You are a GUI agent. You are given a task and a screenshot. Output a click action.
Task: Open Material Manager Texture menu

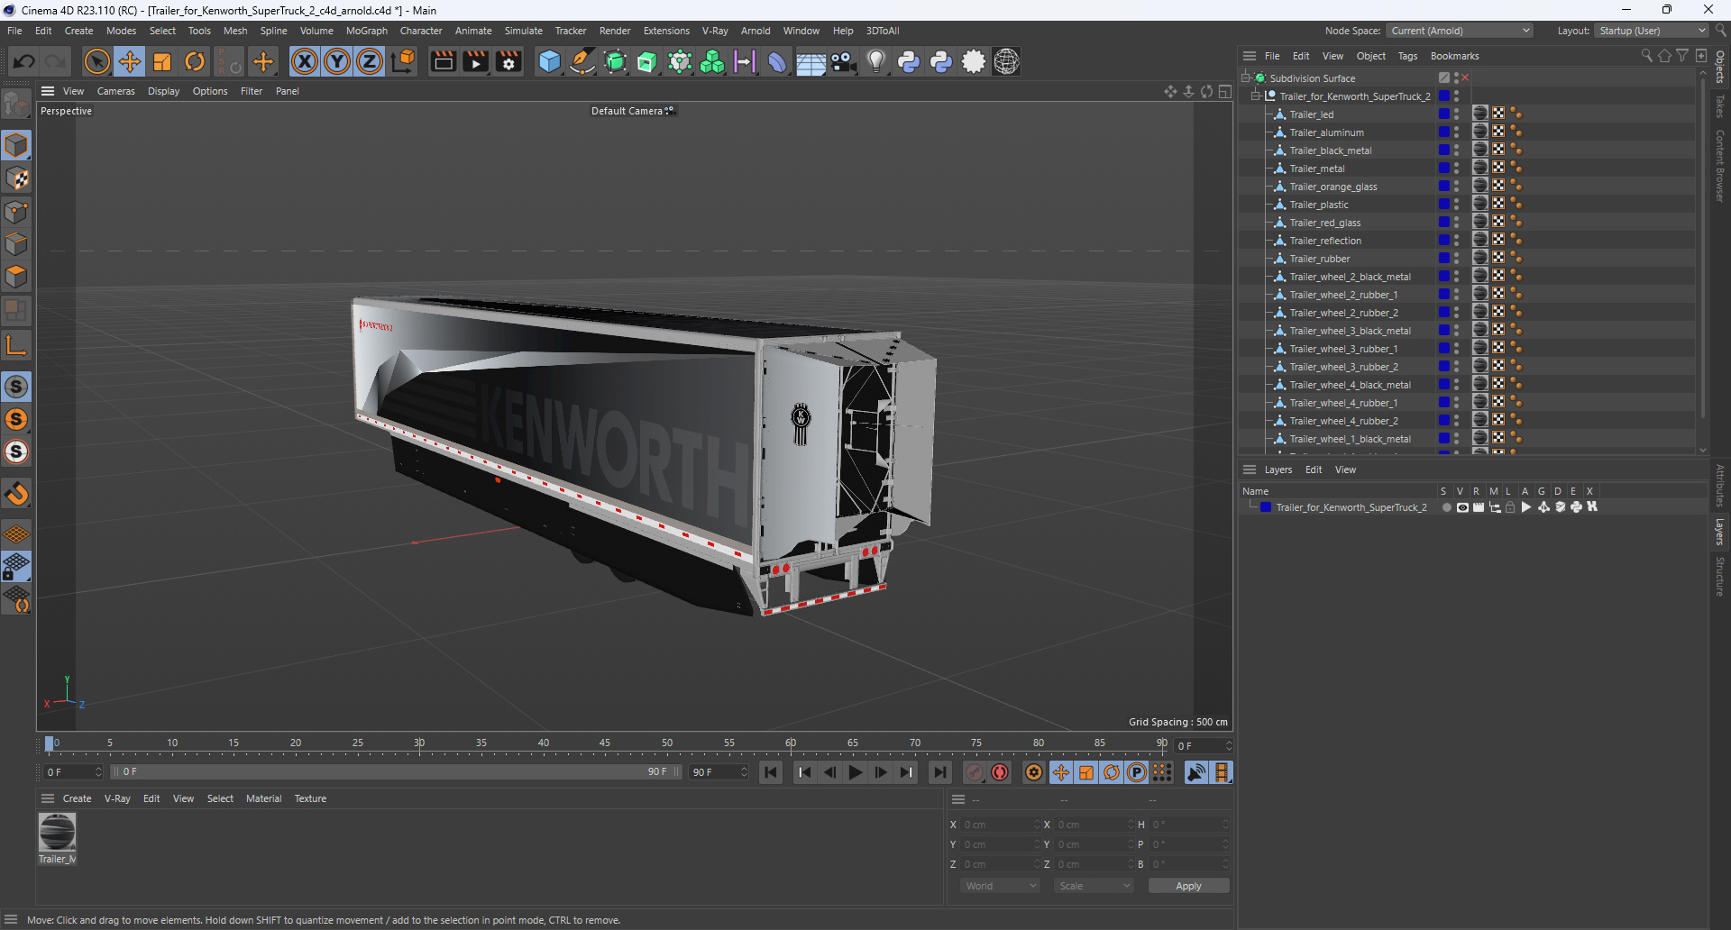pyautogui.click(x=310, y=798)
